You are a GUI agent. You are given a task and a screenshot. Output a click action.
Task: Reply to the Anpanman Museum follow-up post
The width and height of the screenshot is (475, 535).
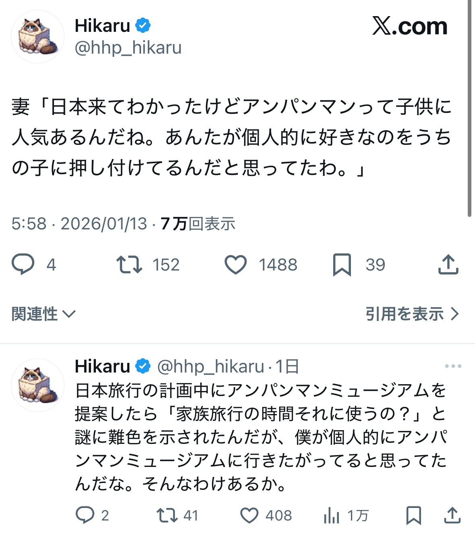tap(85, 515)
